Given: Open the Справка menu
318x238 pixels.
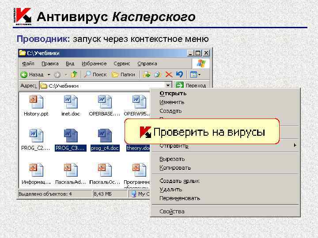Looking at the screenshot, I should pyautogui.click(x=147, y=63).
